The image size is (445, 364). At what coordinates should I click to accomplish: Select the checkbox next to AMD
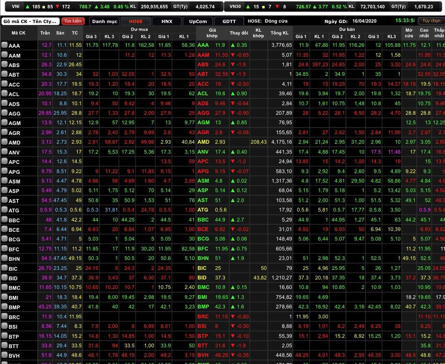click(x=4, y=142)
